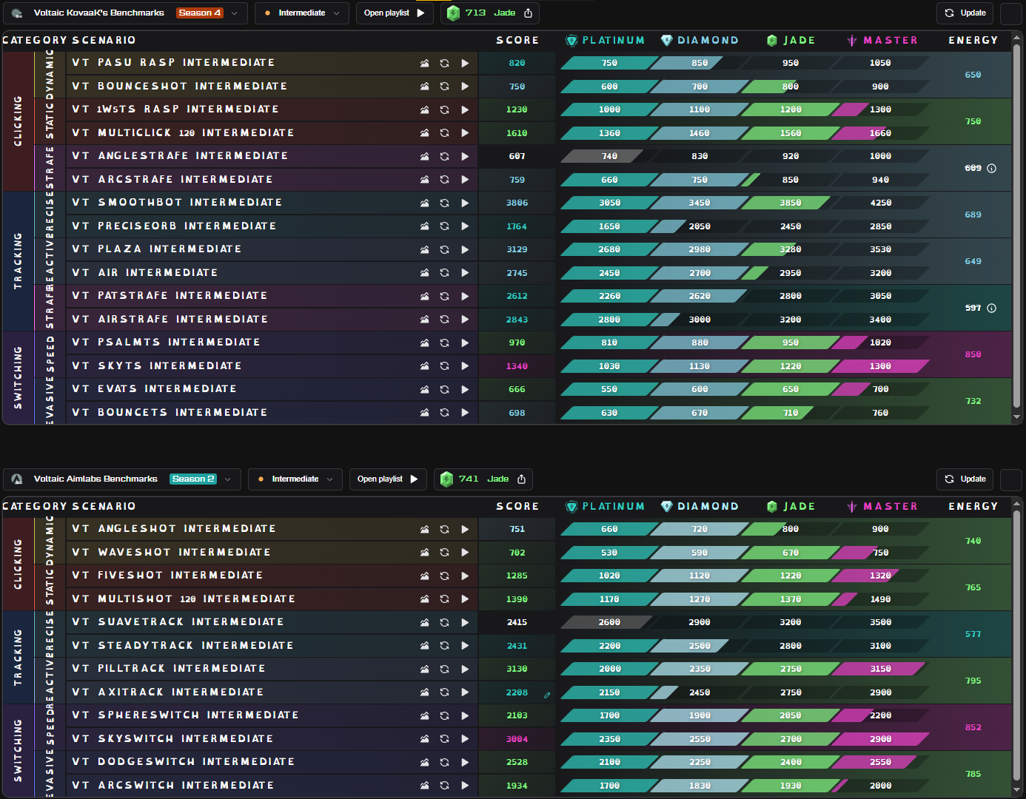This screenshot has width=1026, height=799.
Task: Open chart for VT bounceTS Intermediate
Action: coord(424,413)
